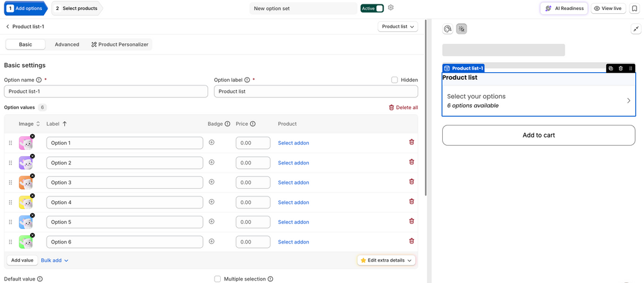Click the left panel vertical scrollbar
644x283 pixels.
coord(426,109)
